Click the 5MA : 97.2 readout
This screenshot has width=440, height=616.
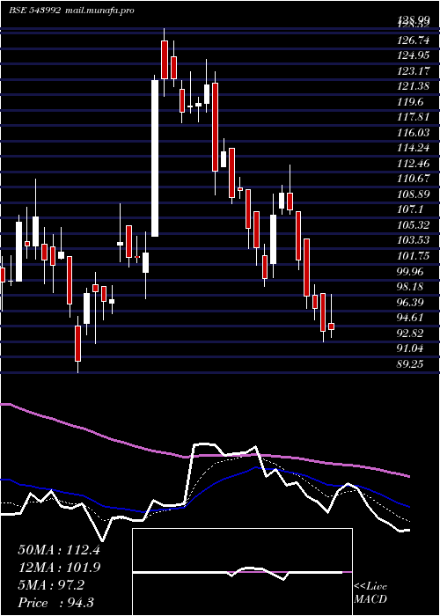point(51,585)
